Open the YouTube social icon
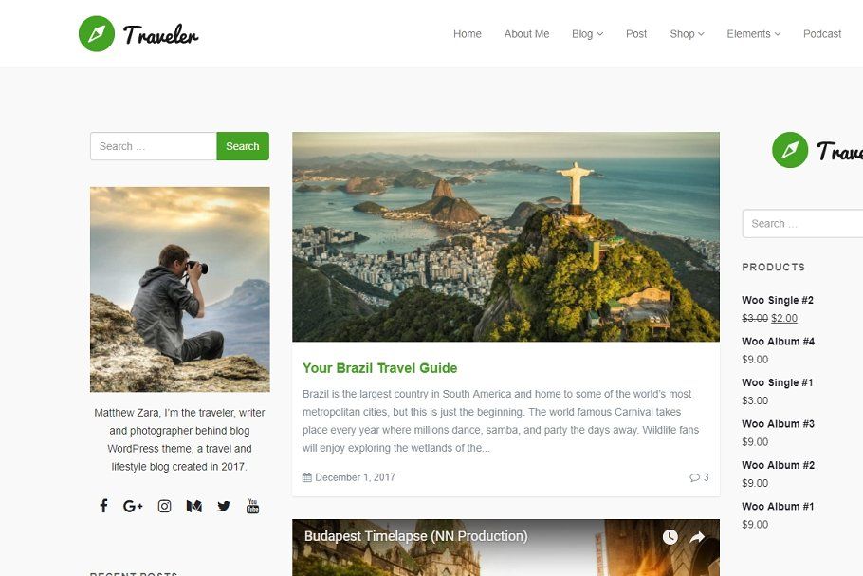The image size is (863, 576). pos(252,506)
